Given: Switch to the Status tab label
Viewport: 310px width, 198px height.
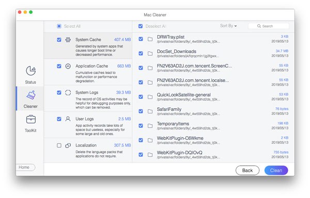Looking at the screenshot, I should (30, 82).
